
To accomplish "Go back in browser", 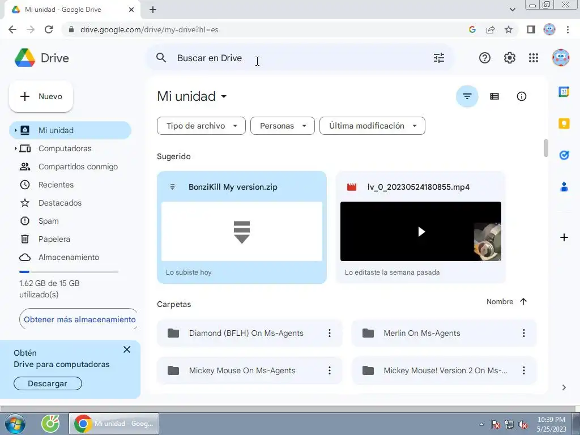I will tap(12, 29).
